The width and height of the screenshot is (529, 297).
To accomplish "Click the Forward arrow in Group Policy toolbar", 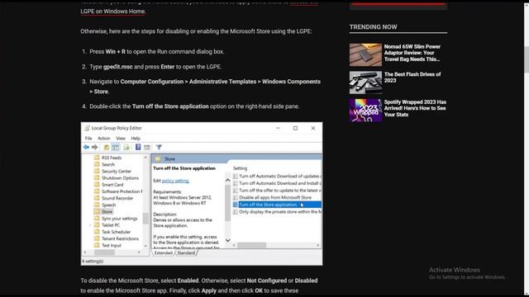I will click(95, 147).
